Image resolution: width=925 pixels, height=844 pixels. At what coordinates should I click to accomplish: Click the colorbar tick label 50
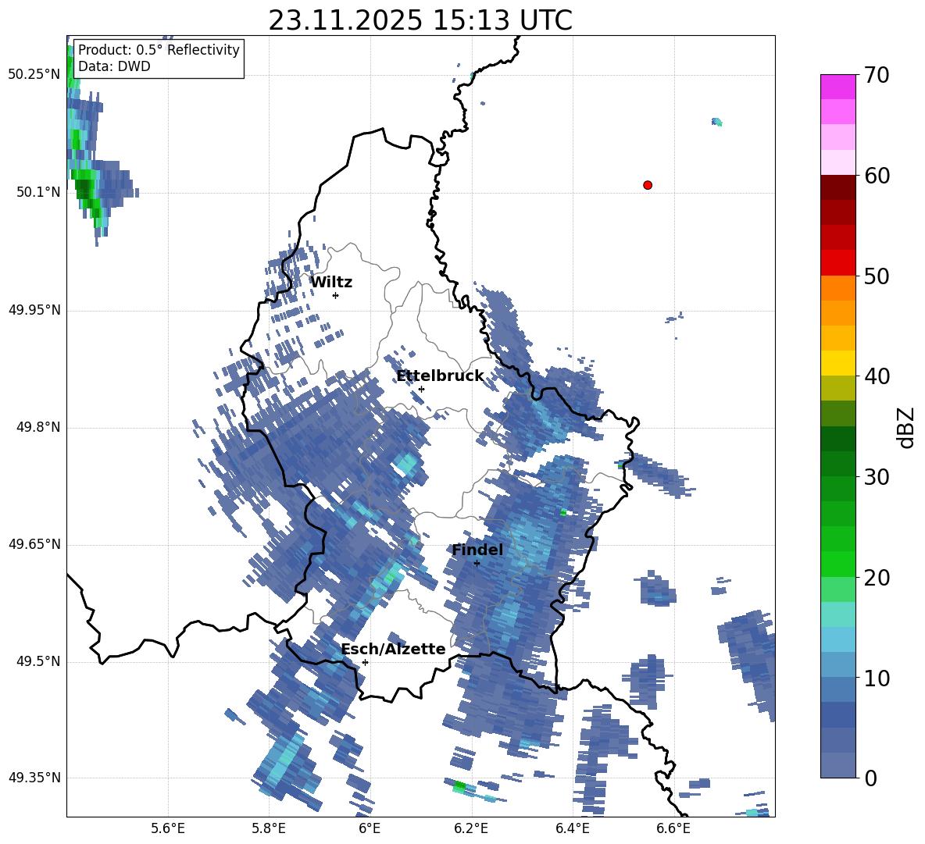tap(876, 276)
